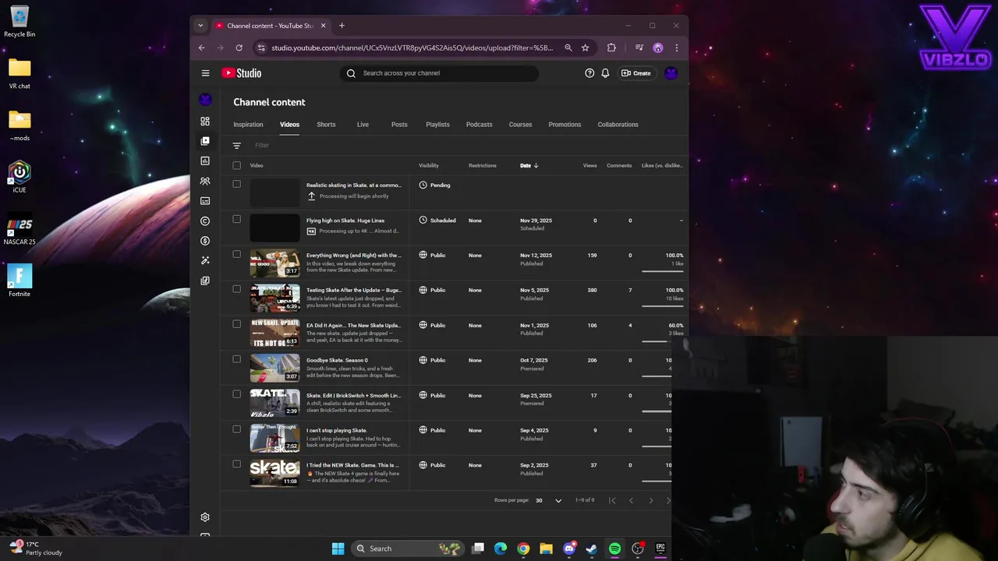Check the Flying high on Skate row
This screenshot has height=561, width=998.
(x=237, y=219)
